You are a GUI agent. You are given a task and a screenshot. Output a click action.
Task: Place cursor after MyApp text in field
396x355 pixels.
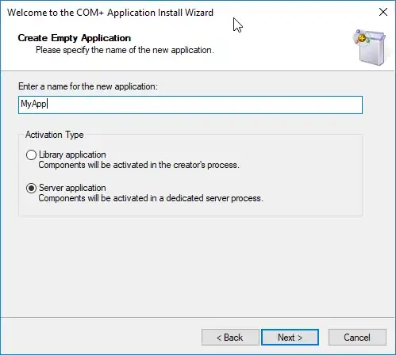point(48,104)
